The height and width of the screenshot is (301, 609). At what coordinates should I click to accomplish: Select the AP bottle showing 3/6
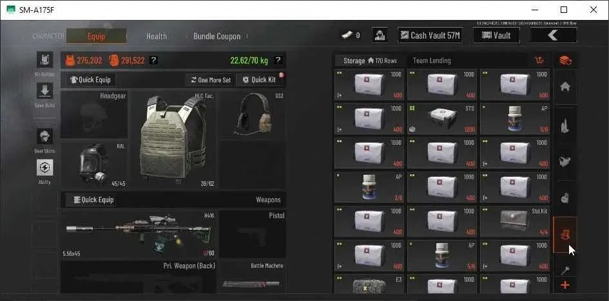[x=369, y=188]
